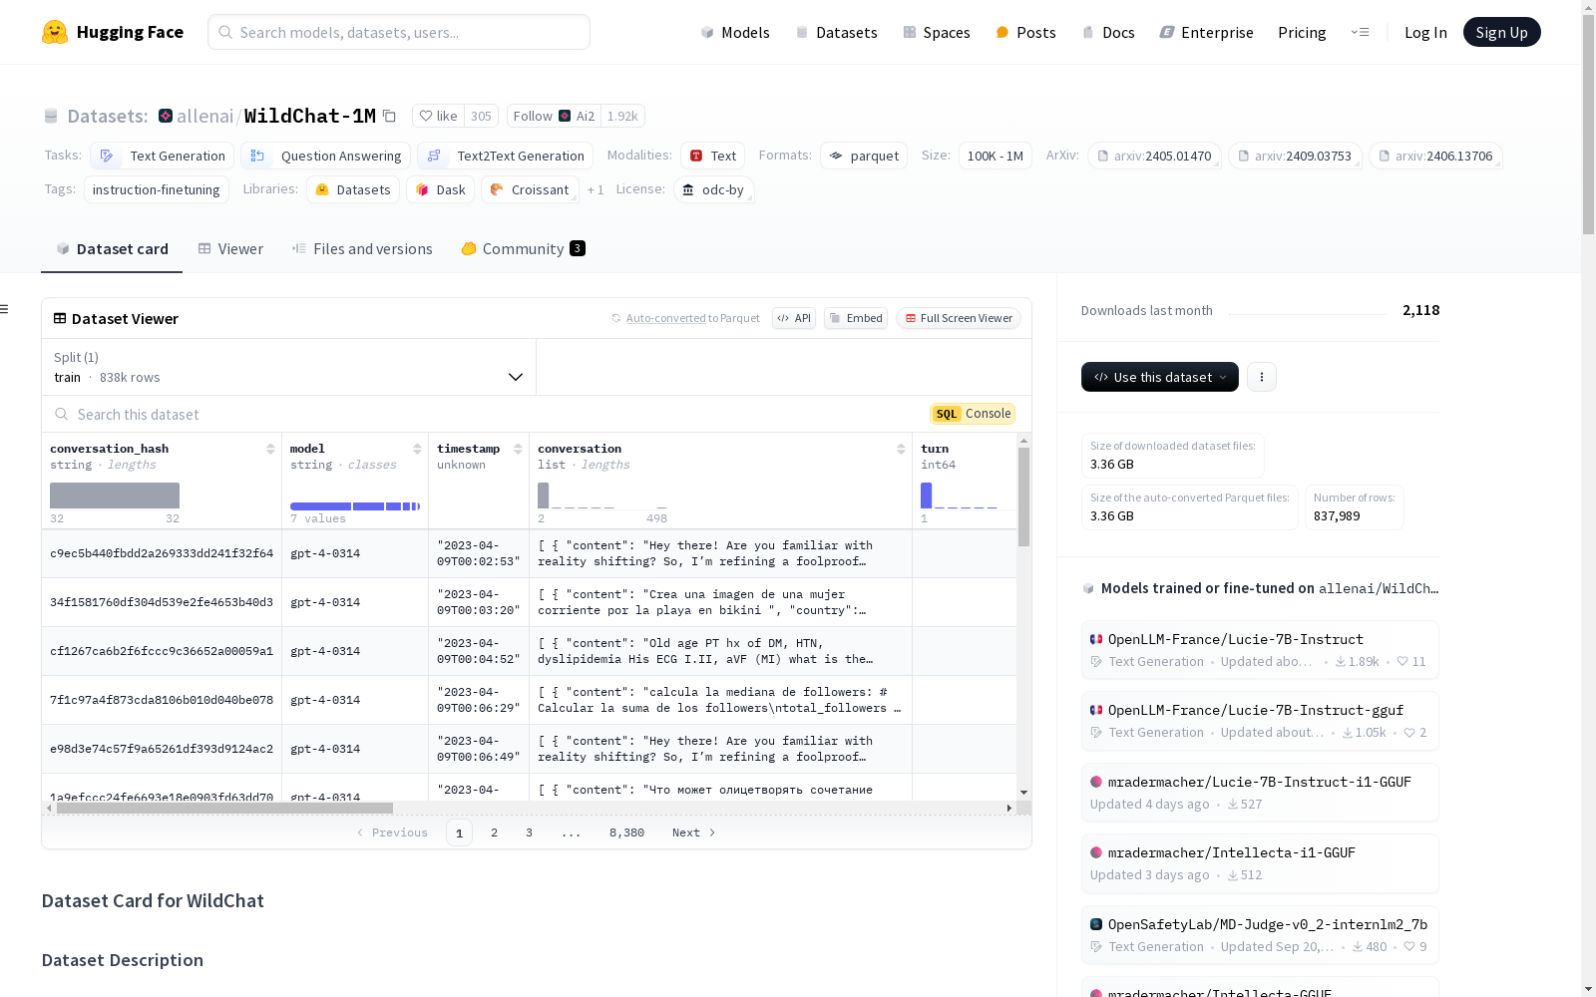Image resolution: width=1596 pixels, height=997 pixels.
Task: Filter by parquet format tag
Action: tap(864, 156)
